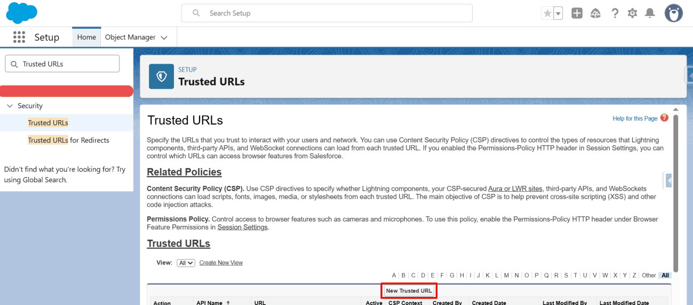This screenshot has width=693, height=305.
Task: Click the Setup app name label
Action: tap(47, 37)
